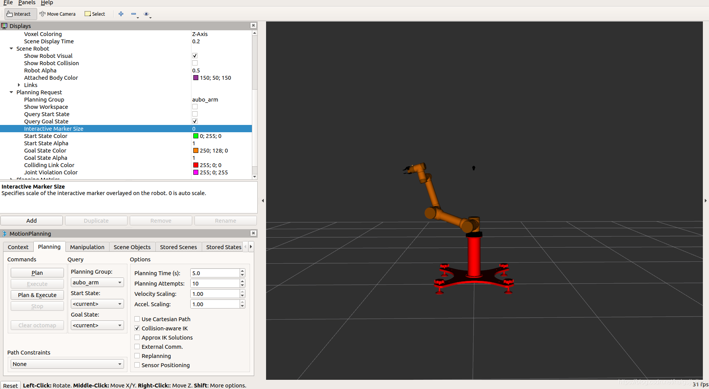Expand right dock using viewport arrow
Image resolution: width=709 pixels, height=389 pixels.
pyautogui.click(x=706, y=200)
